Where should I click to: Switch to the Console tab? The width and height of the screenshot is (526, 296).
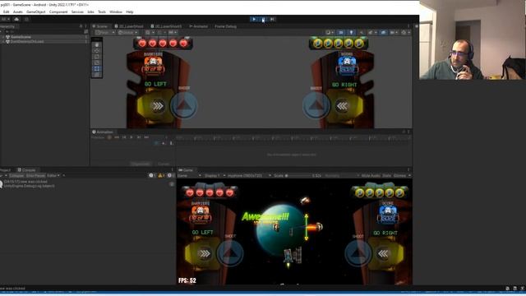pos(26,170)
